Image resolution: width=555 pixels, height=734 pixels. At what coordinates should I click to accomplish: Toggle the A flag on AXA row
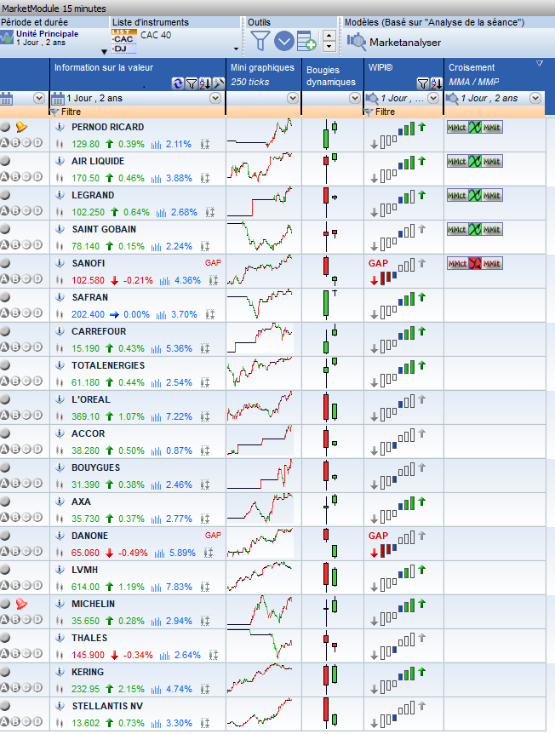(x=4, y=517)
